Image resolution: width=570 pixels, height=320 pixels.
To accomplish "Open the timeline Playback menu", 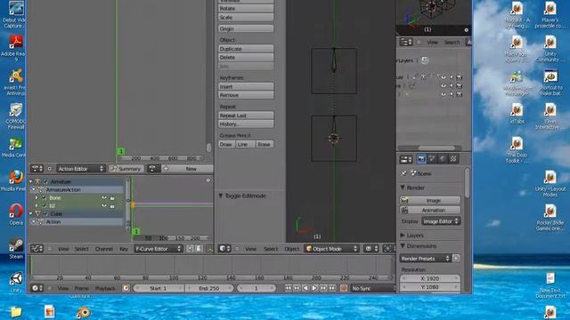I will pos(105,288).
